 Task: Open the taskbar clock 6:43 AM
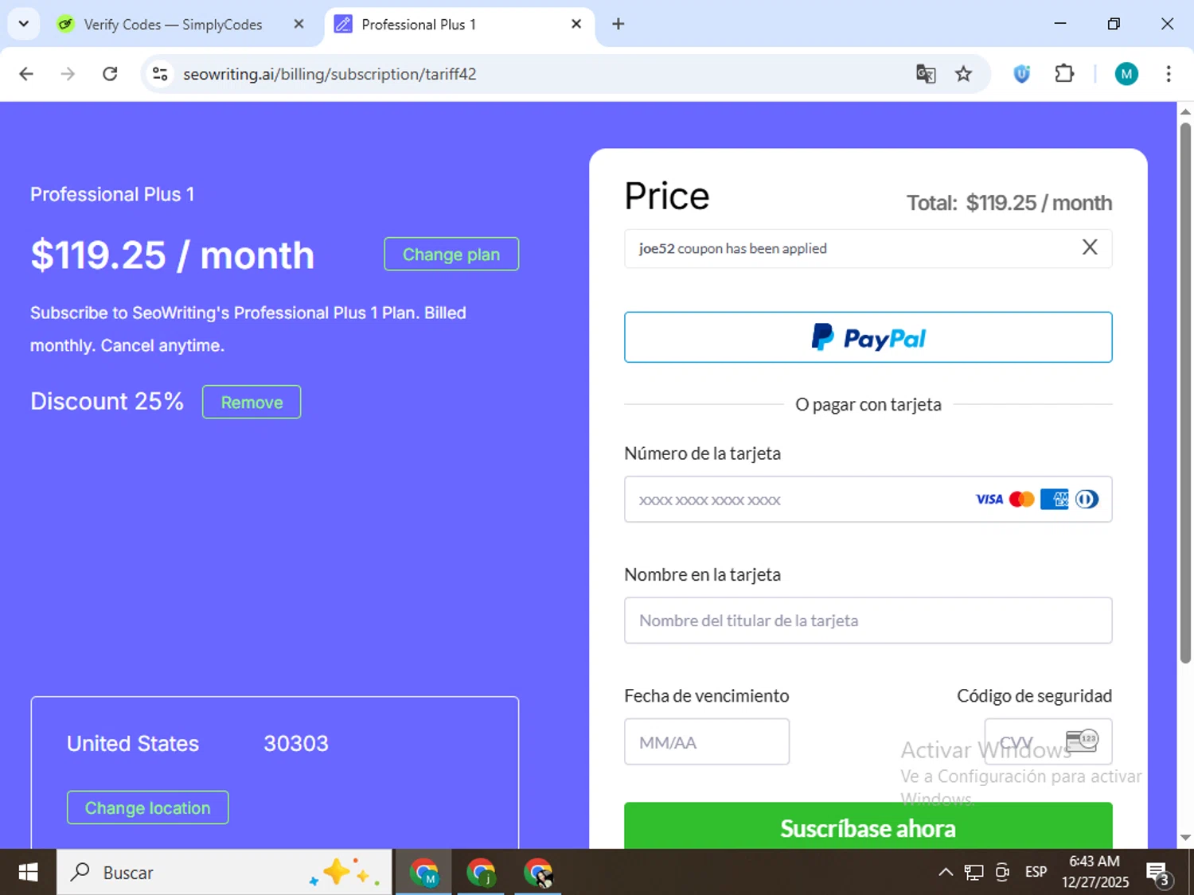1094,872
